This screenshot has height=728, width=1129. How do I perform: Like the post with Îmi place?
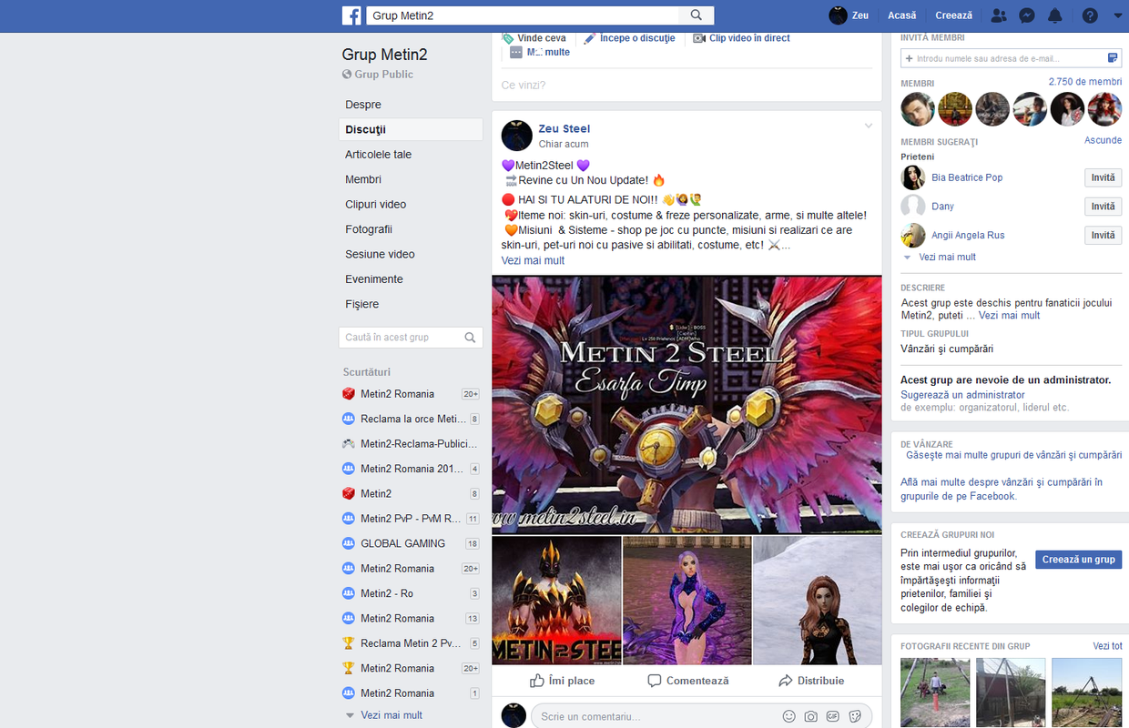(x=562, y=681)
